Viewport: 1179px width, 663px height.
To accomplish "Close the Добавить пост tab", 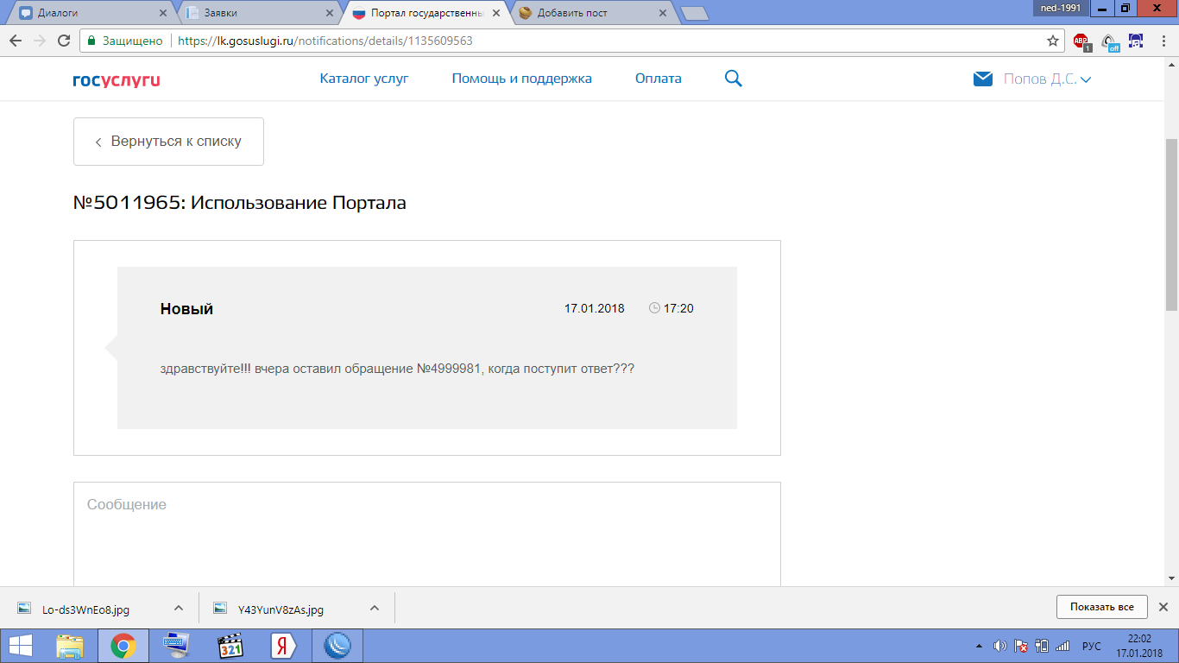I will pos(662,13).
